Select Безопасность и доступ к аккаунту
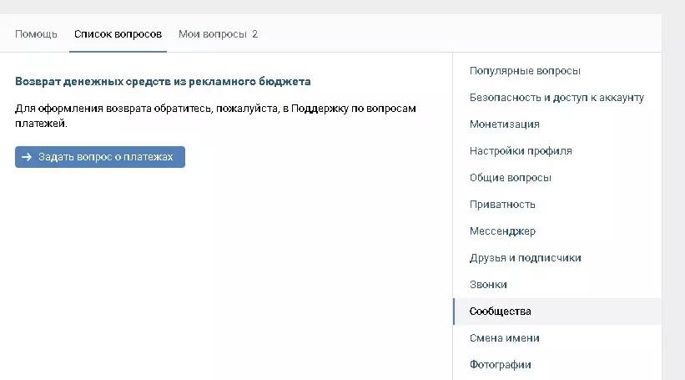This screenshot has width=685, height=380. click(557, 98)
